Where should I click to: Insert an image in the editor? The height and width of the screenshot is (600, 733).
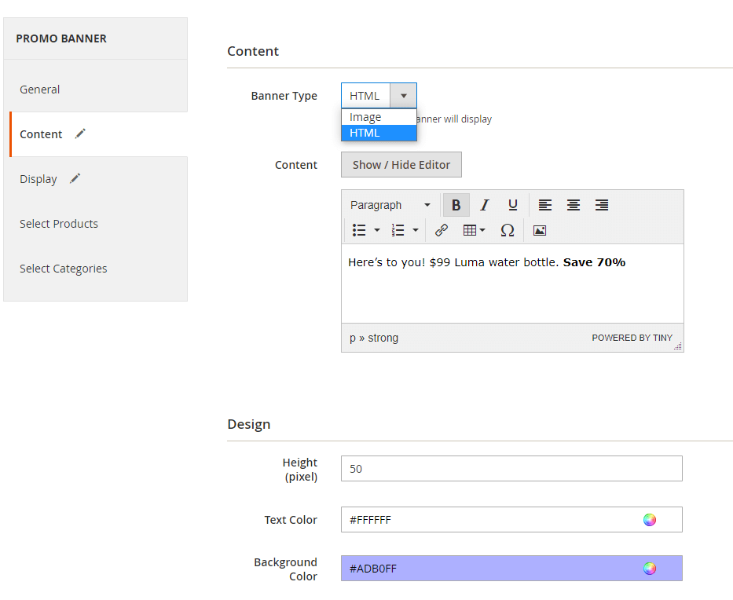(540, 230)
